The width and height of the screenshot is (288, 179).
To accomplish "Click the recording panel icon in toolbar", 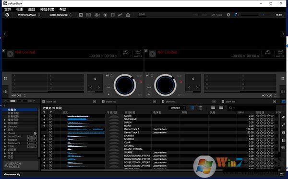I will 105,15.
